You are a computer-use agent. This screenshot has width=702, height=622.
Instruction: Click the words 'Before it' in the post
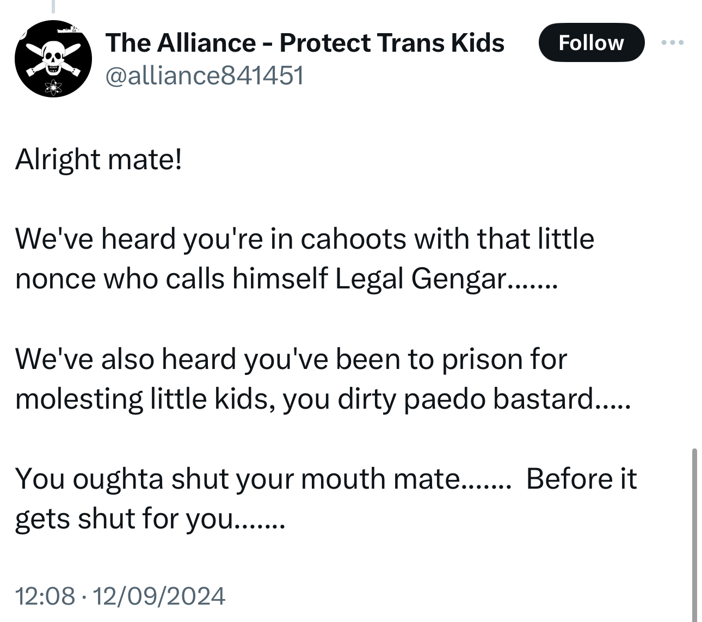[581, 479]
